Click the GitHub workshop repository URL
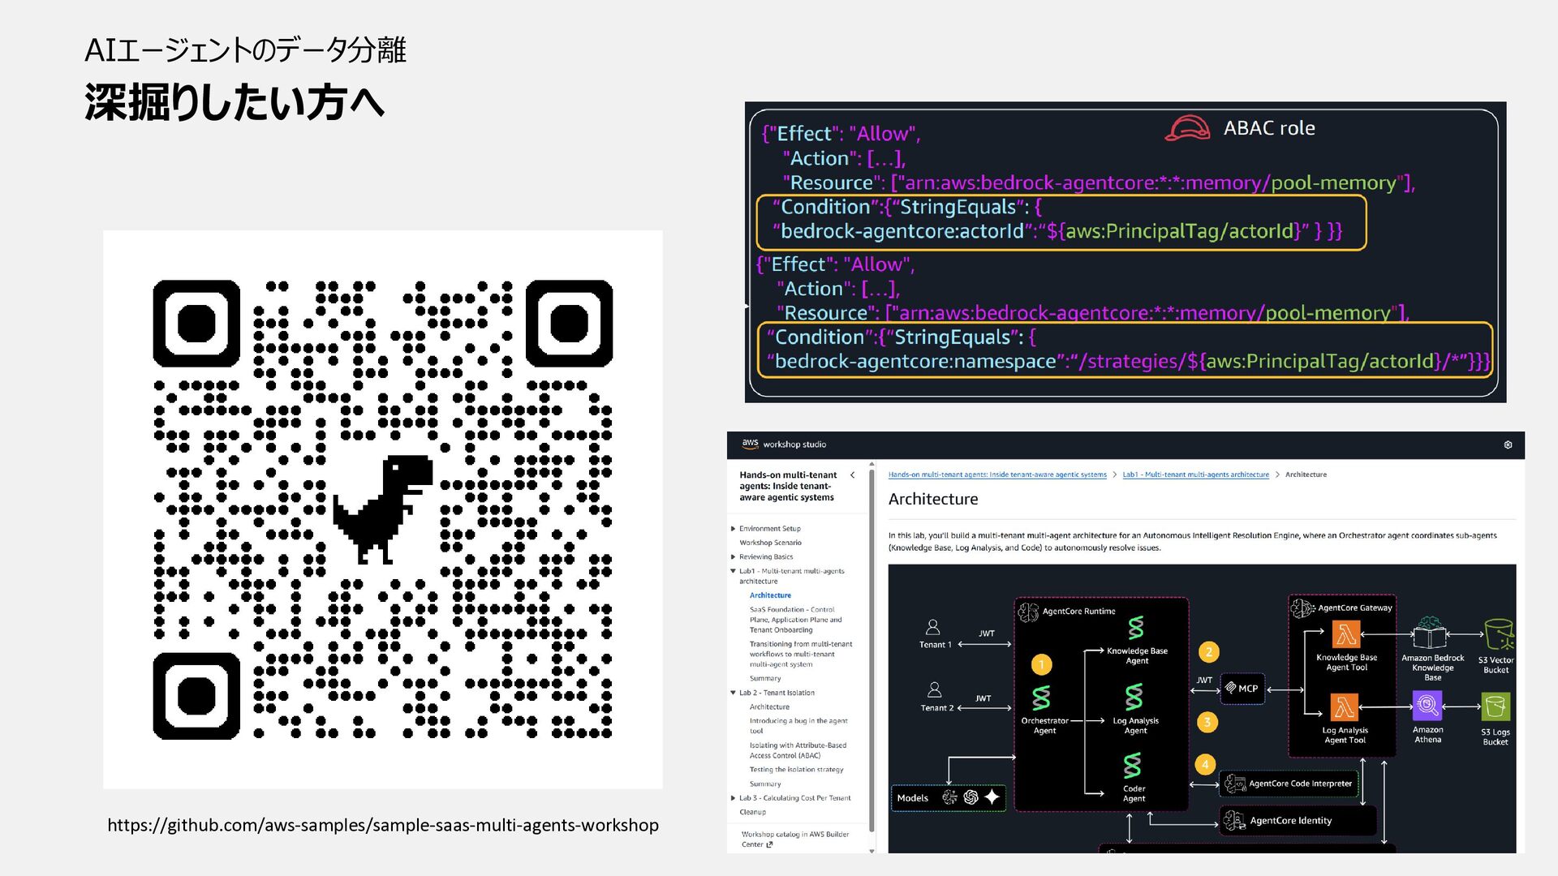The height and width of the screenshot is (876, 1558). click(x=382, y=825)
